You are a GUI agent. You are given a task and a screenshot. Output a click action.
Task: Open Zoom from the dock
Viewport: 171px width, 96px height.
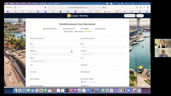coord(129,90)
